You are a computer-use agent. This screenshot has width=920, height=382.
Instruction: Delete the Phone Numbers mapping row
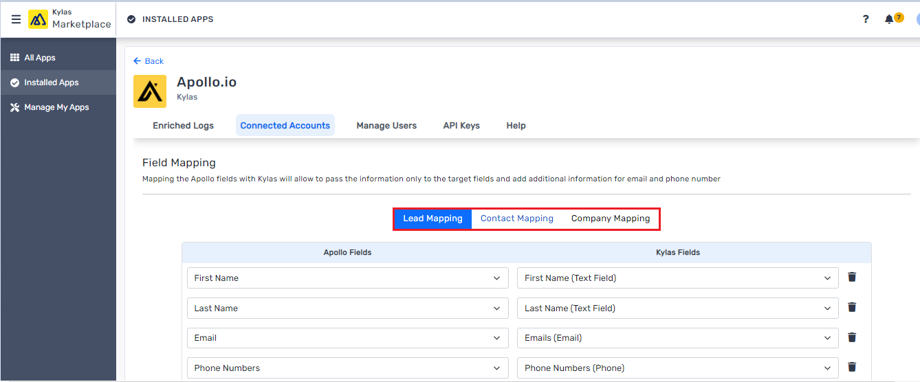(852, 368)
